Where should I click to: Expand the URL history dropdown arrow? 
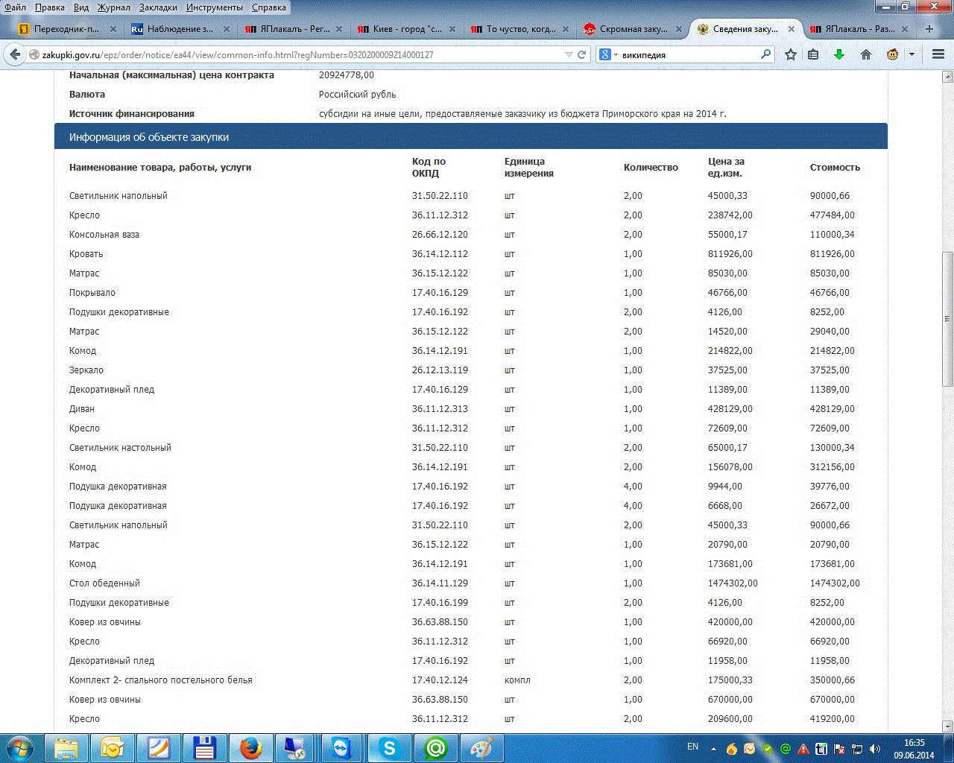[569, 54]
